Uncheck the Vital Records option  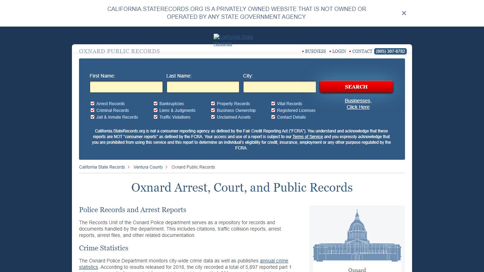tap(273, 103)
